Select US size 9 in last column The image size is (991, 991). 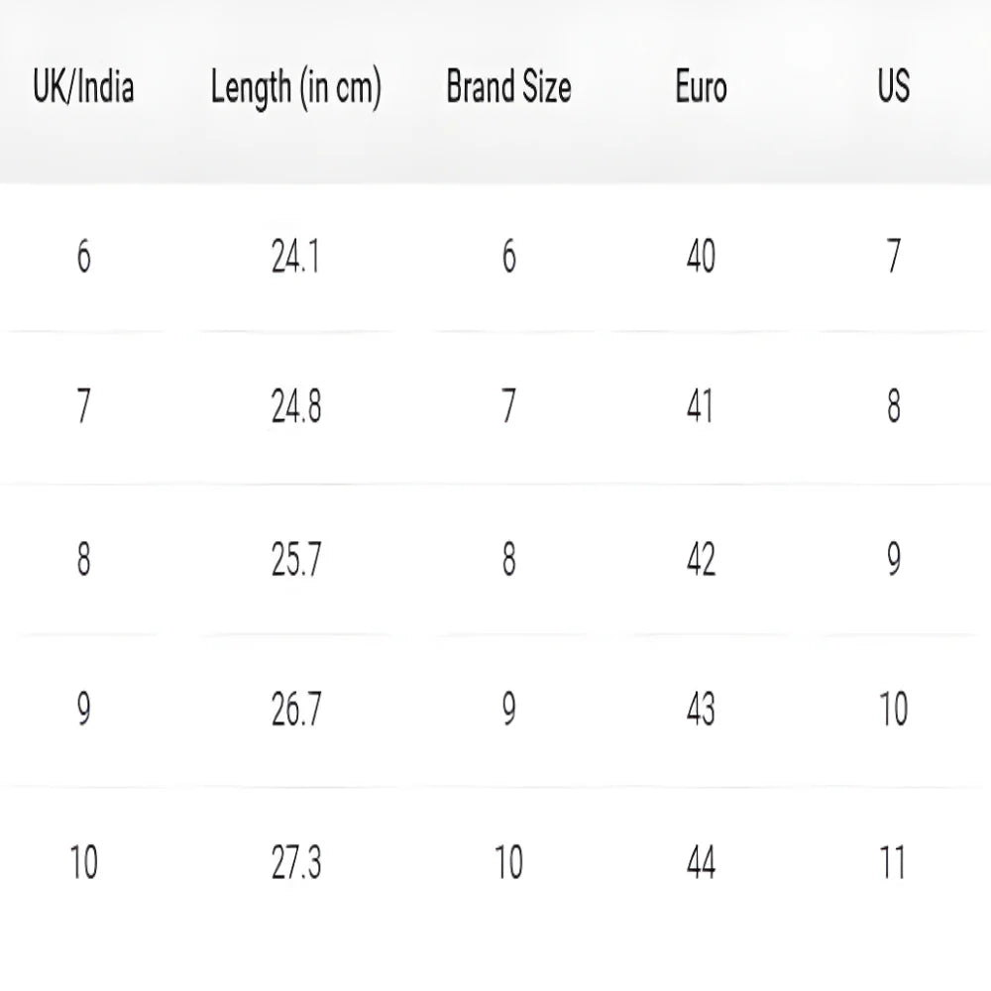[x=893, y=560]
